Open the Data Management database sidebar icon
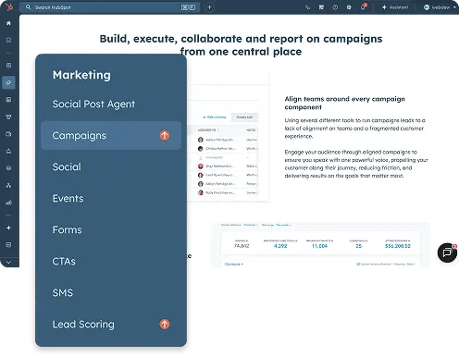The width and height of the screenshot is (459, 357). point(8,168)
